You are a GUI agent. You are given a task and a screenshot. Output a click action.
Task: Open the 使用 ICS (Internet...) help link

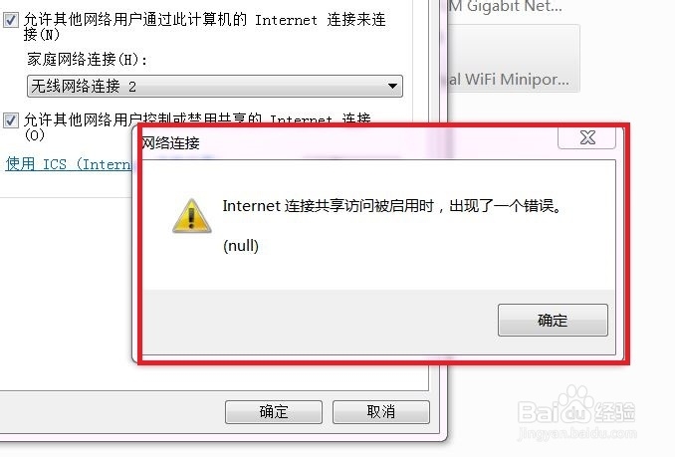tap(68, 164)
